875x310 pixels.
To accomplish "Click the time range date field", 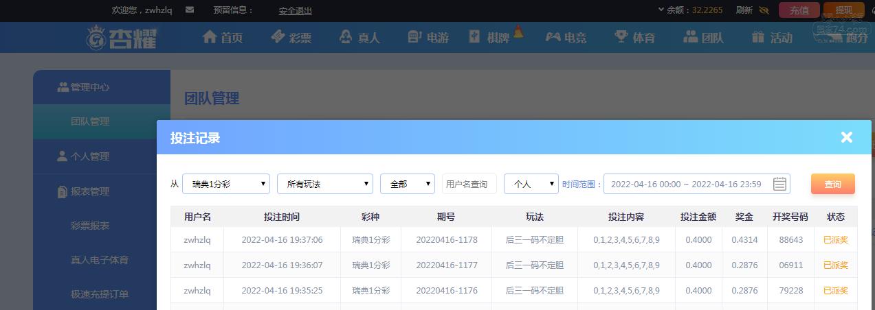I will click(697, 184).
